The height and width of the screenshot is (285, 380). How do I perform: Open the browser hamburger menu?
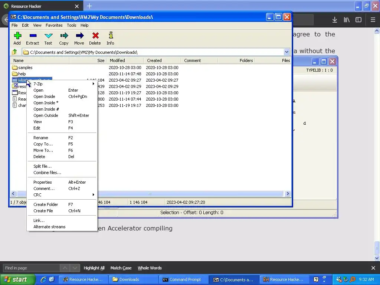(373, 20)
